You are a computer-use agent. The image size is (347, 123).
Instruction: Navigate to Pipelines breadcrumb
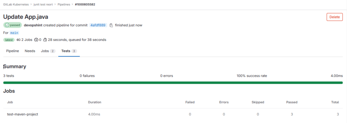pos(64,4)
